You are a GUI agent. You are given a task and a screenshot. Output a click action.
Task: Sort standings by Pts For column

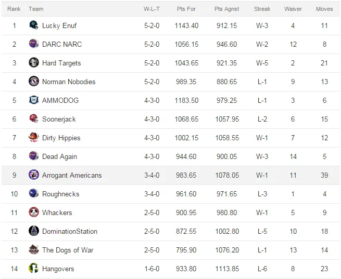tap(186, 9)
